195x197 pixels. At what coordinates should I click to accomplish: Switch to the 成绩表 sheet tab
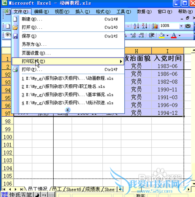pos(93,189)
